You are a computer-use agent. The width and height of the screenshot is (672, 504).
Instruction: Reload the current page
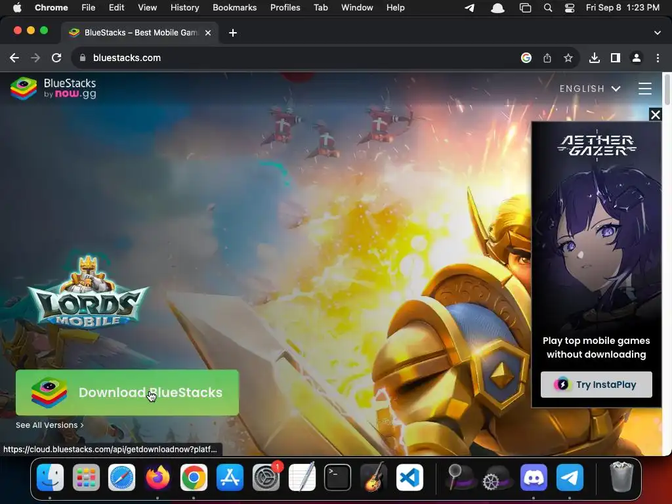56,58
